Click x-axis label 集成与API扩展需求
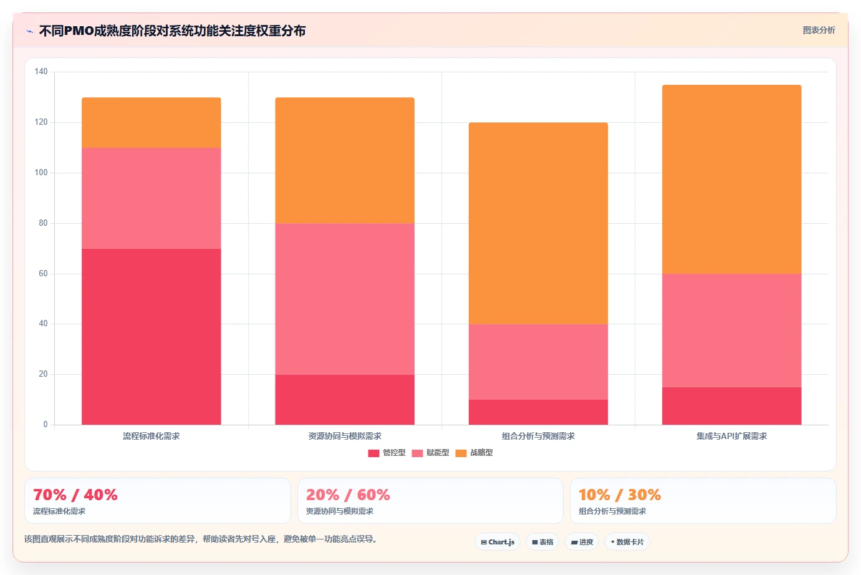The width and height of the screenshot is (861, 575). click(732, 436)
